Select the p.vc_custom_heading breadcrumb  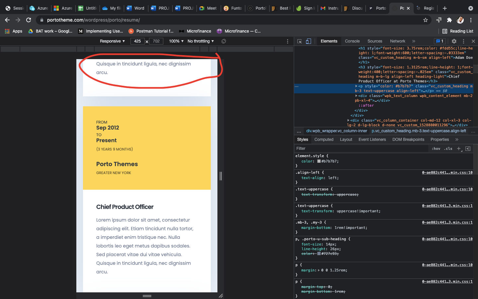pos(419,131)
